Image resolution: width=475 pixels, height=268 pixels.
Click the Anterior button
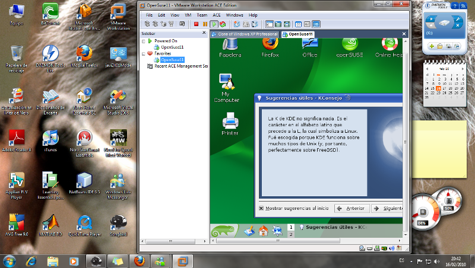point(351,209)
